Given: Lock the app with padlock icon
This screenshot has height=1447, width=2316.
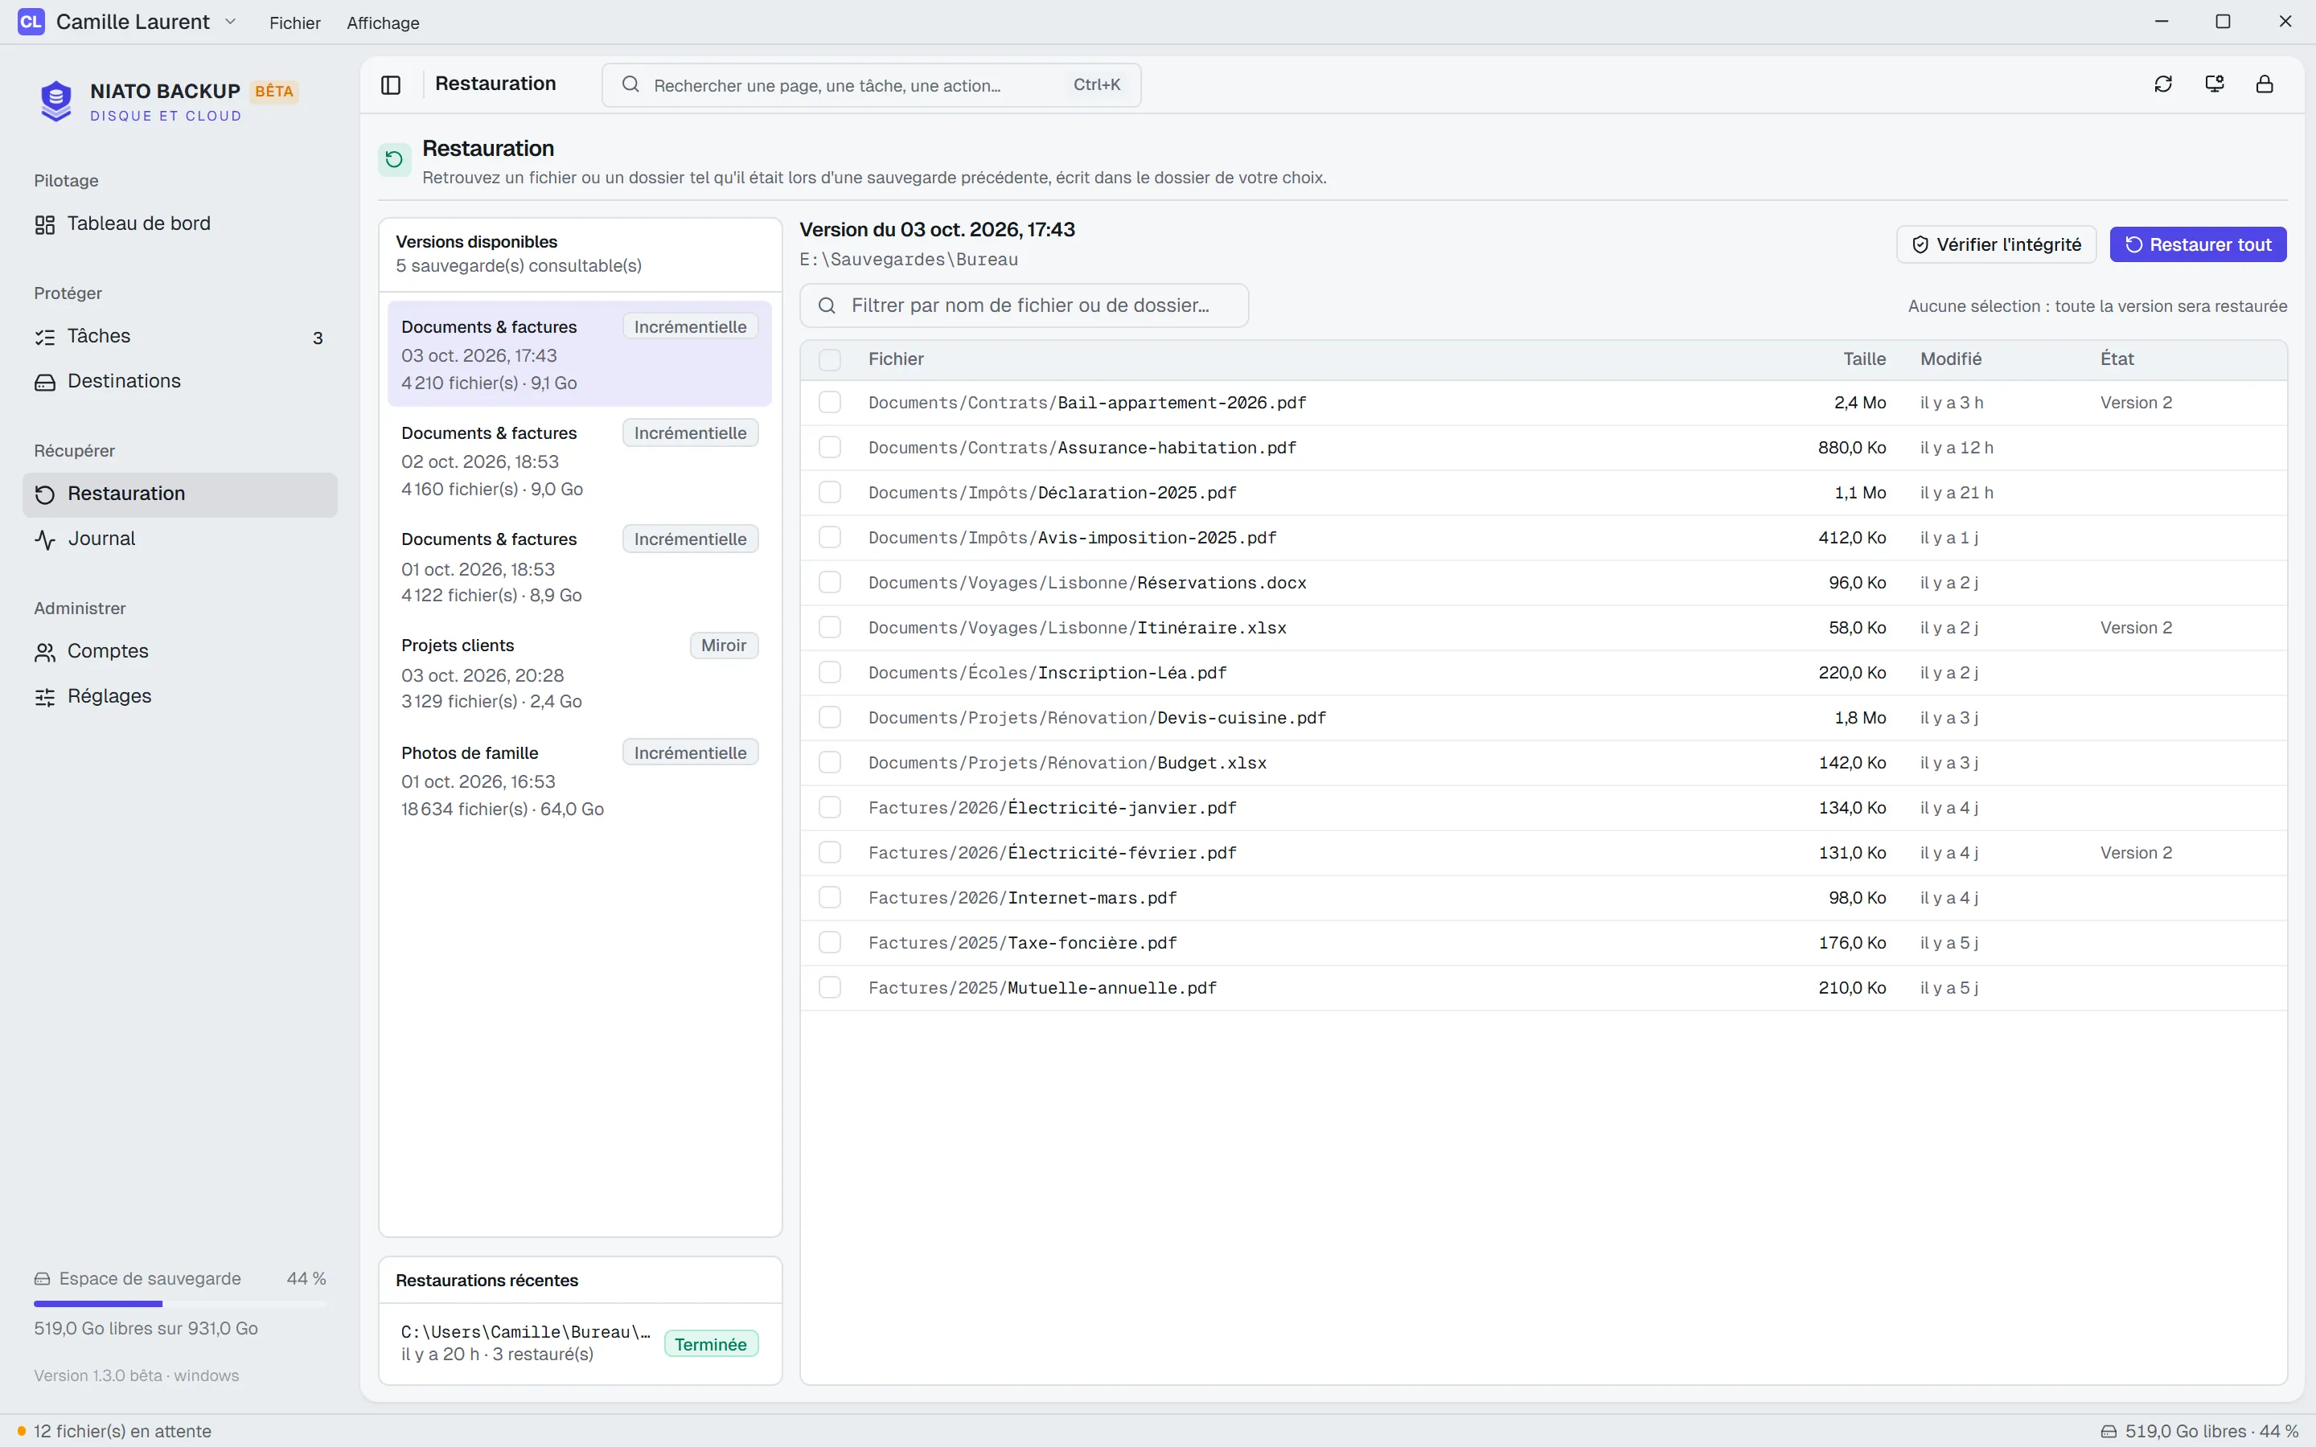Looking at the screenshot, I should (x=2265, y=84).
